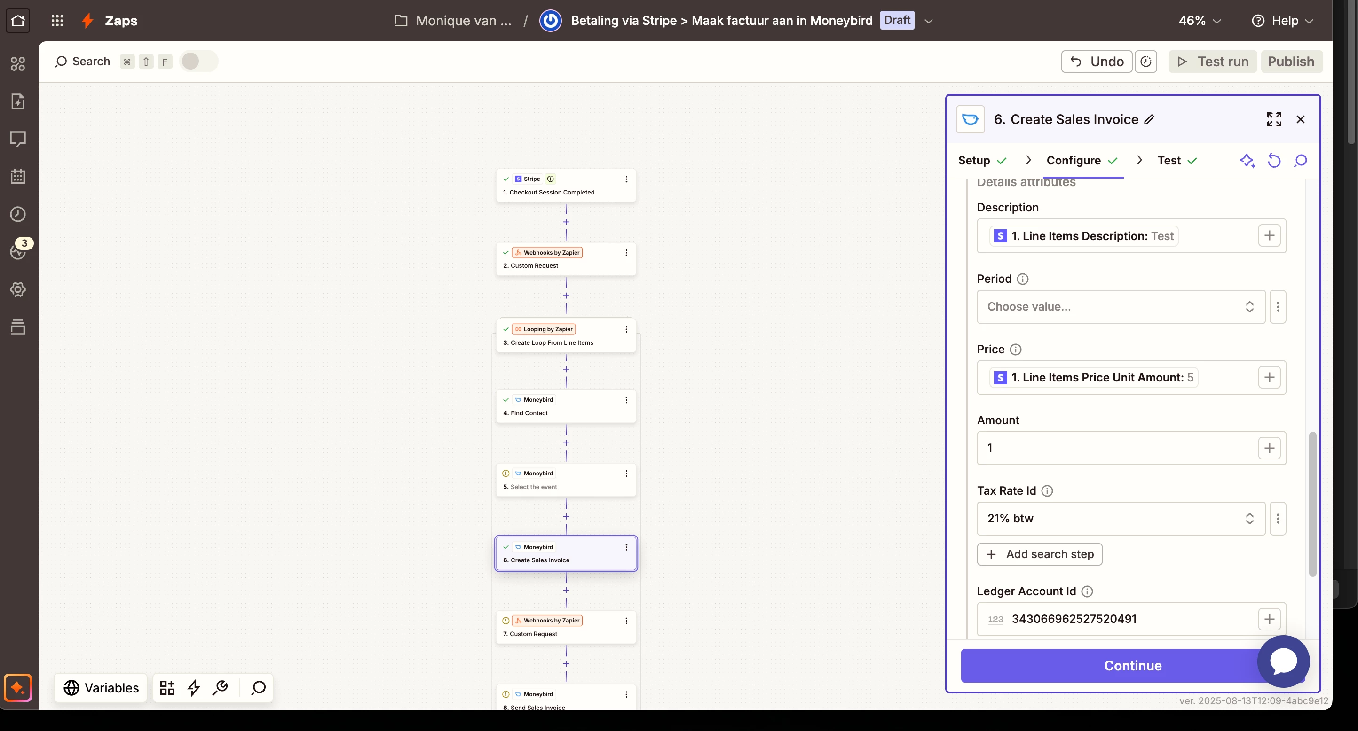The image size is (1358, 731).
Task: Click the Publish button
Action: point(1292,62)
